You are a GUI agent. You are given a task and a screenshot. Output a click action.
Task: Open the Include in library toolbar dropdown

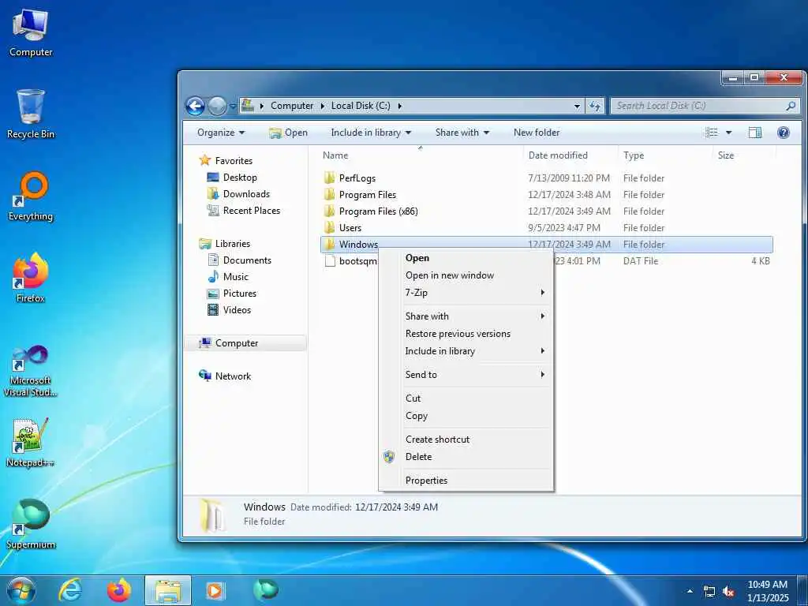pyautogui.click(x=371, y=133)
